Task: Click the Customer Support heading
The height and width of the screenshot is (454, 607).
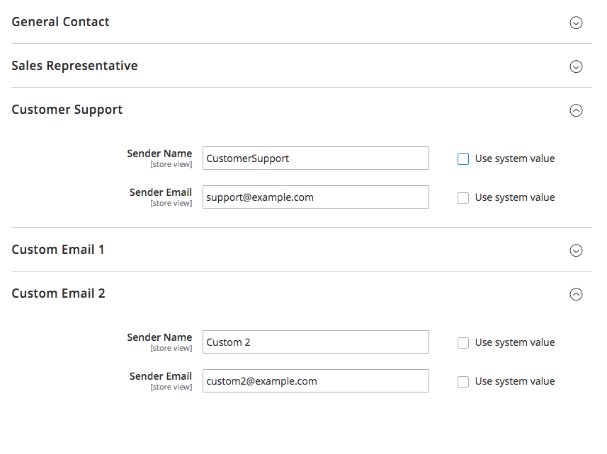Action: click(x=67, y=110)
